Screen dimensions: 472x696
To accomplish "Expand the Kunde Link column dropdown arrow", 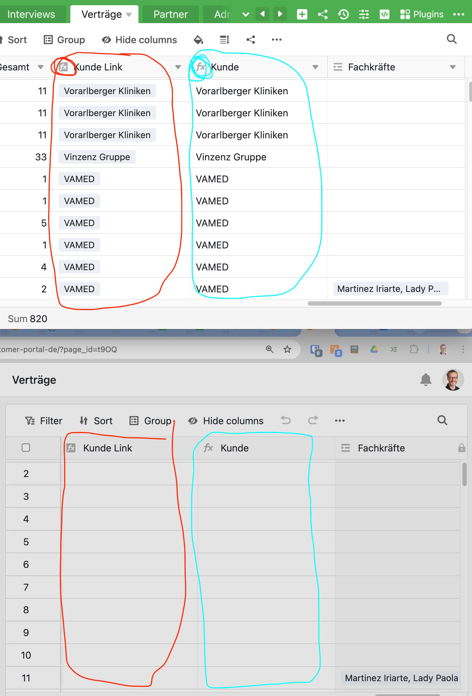I will [x=178, y=67].
